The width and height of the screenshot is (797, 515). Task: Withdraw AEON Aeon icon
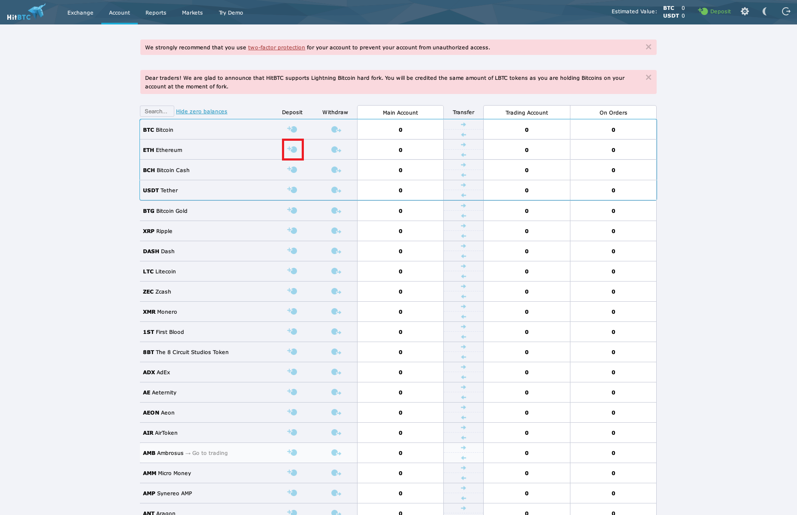[x=336, y=412]
